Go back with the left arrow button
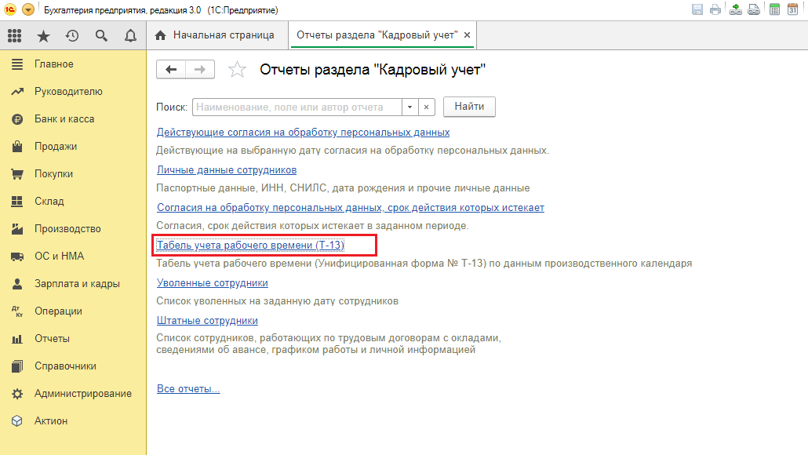 (171, 70)
